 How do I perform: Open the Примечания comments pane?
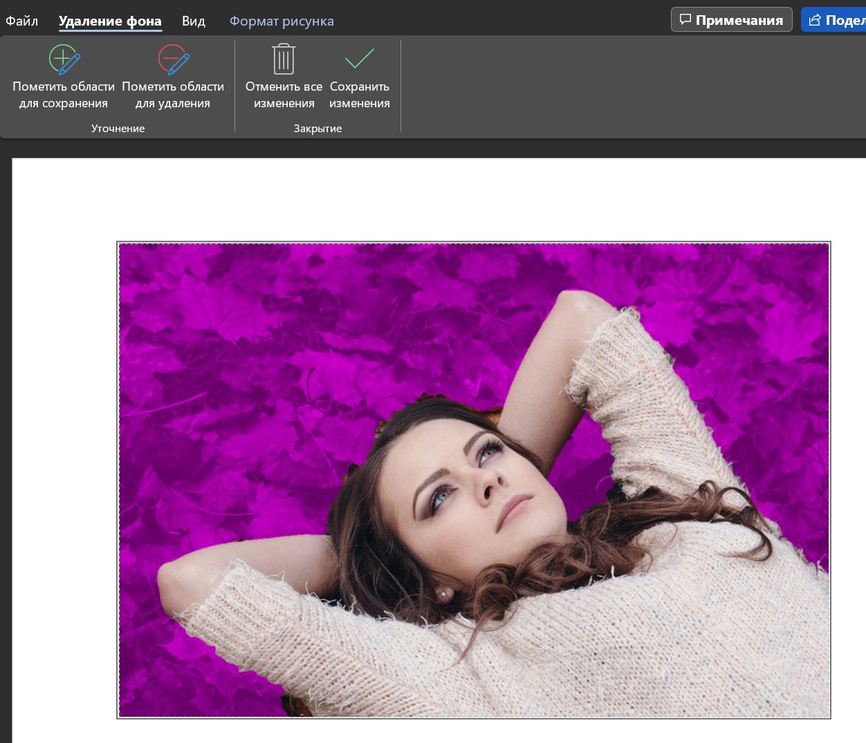(738, 20)
